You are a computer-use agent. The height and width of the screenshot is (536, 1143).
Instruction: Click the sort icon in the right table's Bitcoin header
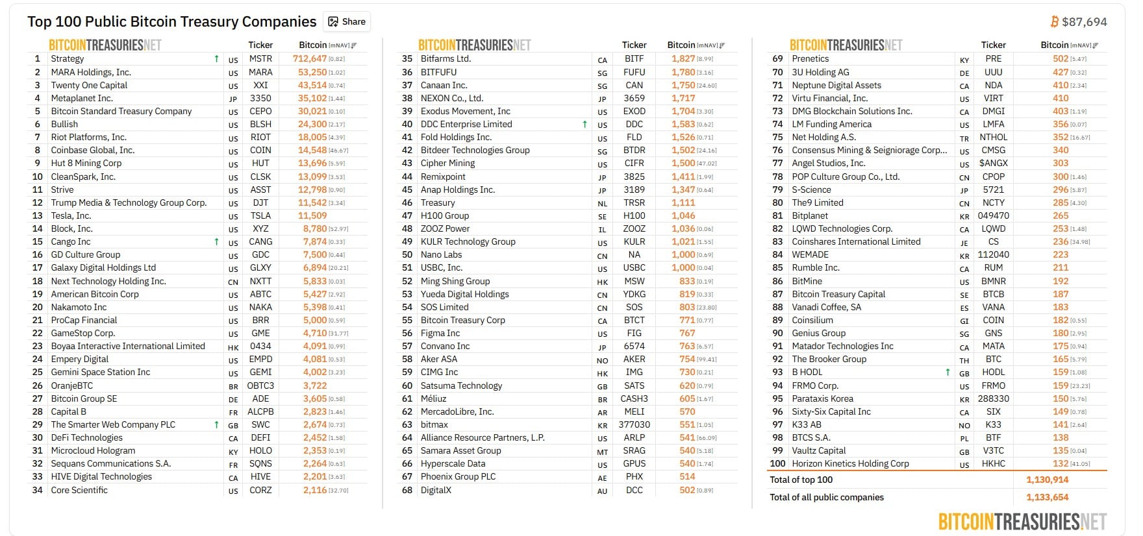(1096, 45)
